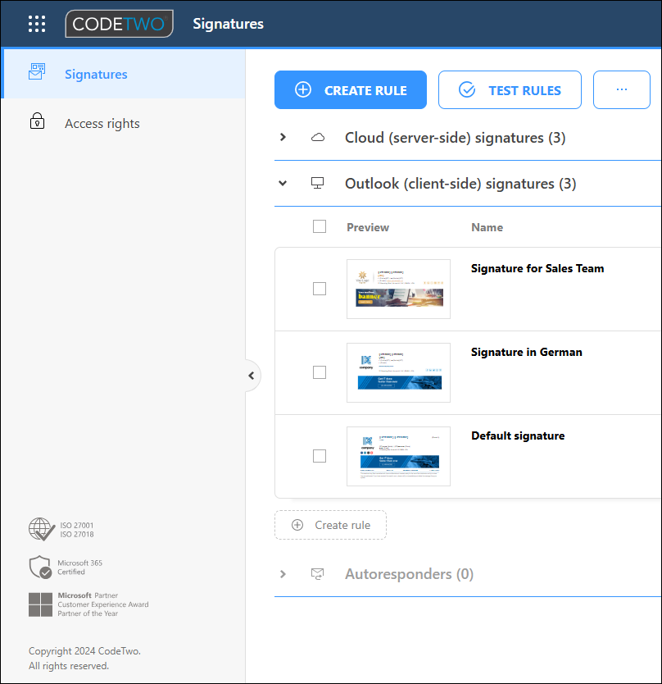Open Access rights in the sidebar

coord(124,124)
